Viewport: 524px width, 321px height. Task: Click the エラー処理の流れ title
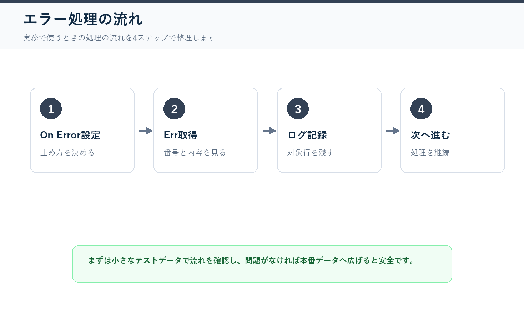pos(83,19)
